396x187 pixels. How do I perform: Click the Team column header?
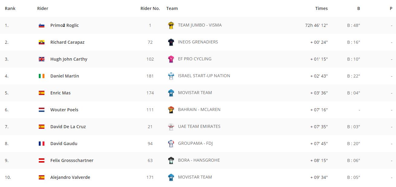point(172,8)
